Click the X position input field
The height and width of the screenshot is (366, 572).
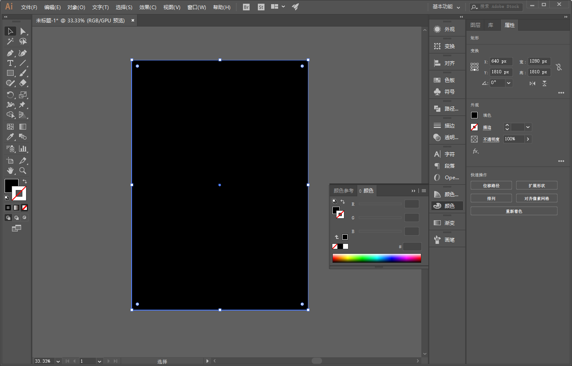501,61
